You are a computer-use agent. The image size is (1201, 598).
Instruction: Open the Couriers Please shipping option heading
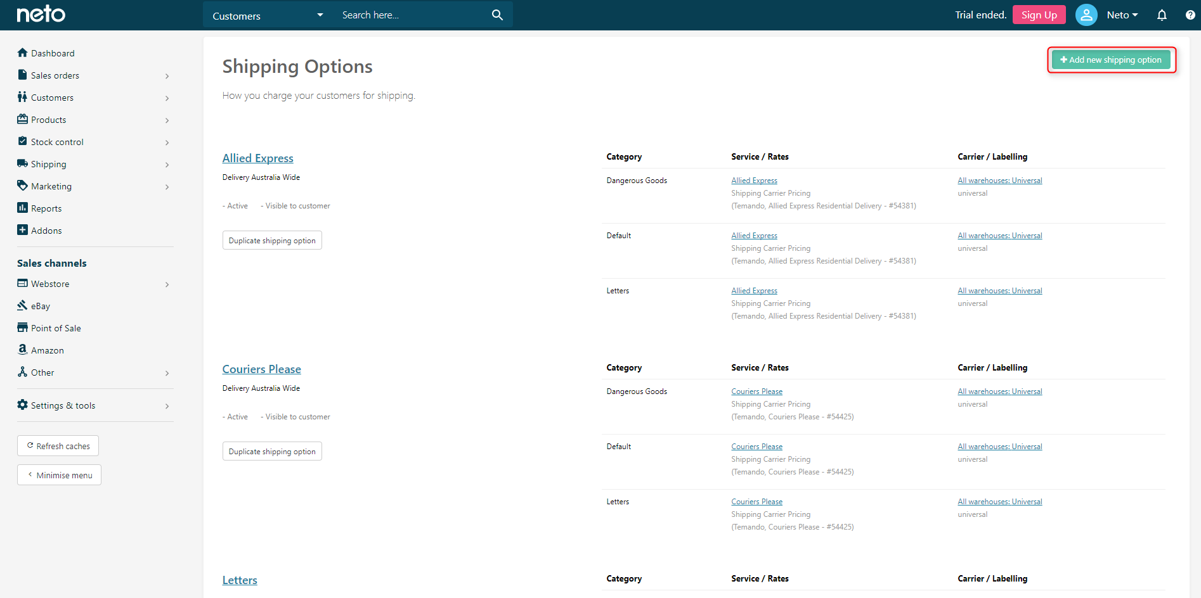tap(262, 369)
